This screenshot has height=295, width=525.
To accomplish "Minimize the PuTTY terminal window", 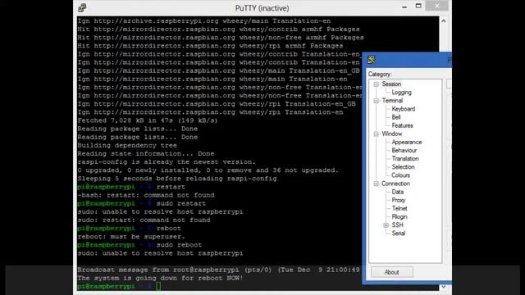I will 404,7.
